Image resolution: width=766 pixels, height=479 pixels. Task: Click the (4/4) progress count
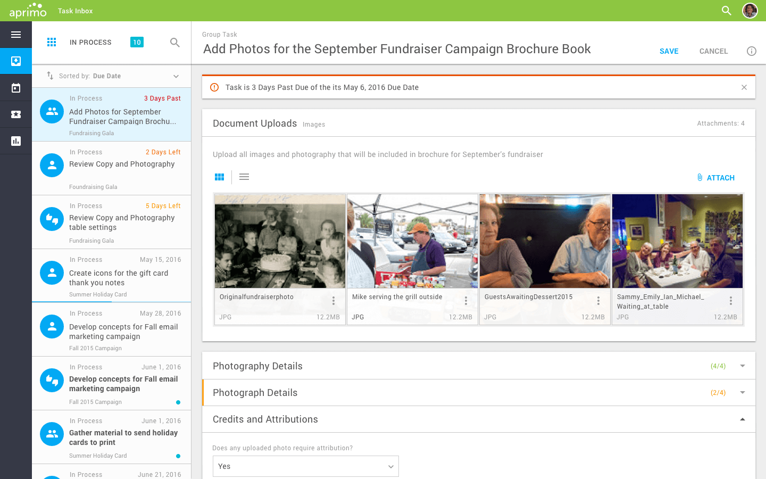point(718,366)
